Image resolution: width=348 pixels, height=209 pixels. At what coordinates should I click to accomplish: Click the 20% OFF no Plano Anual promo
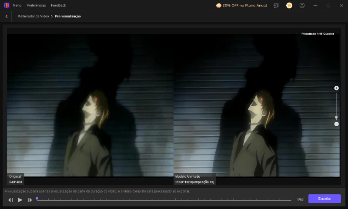[x=241, y=5]
